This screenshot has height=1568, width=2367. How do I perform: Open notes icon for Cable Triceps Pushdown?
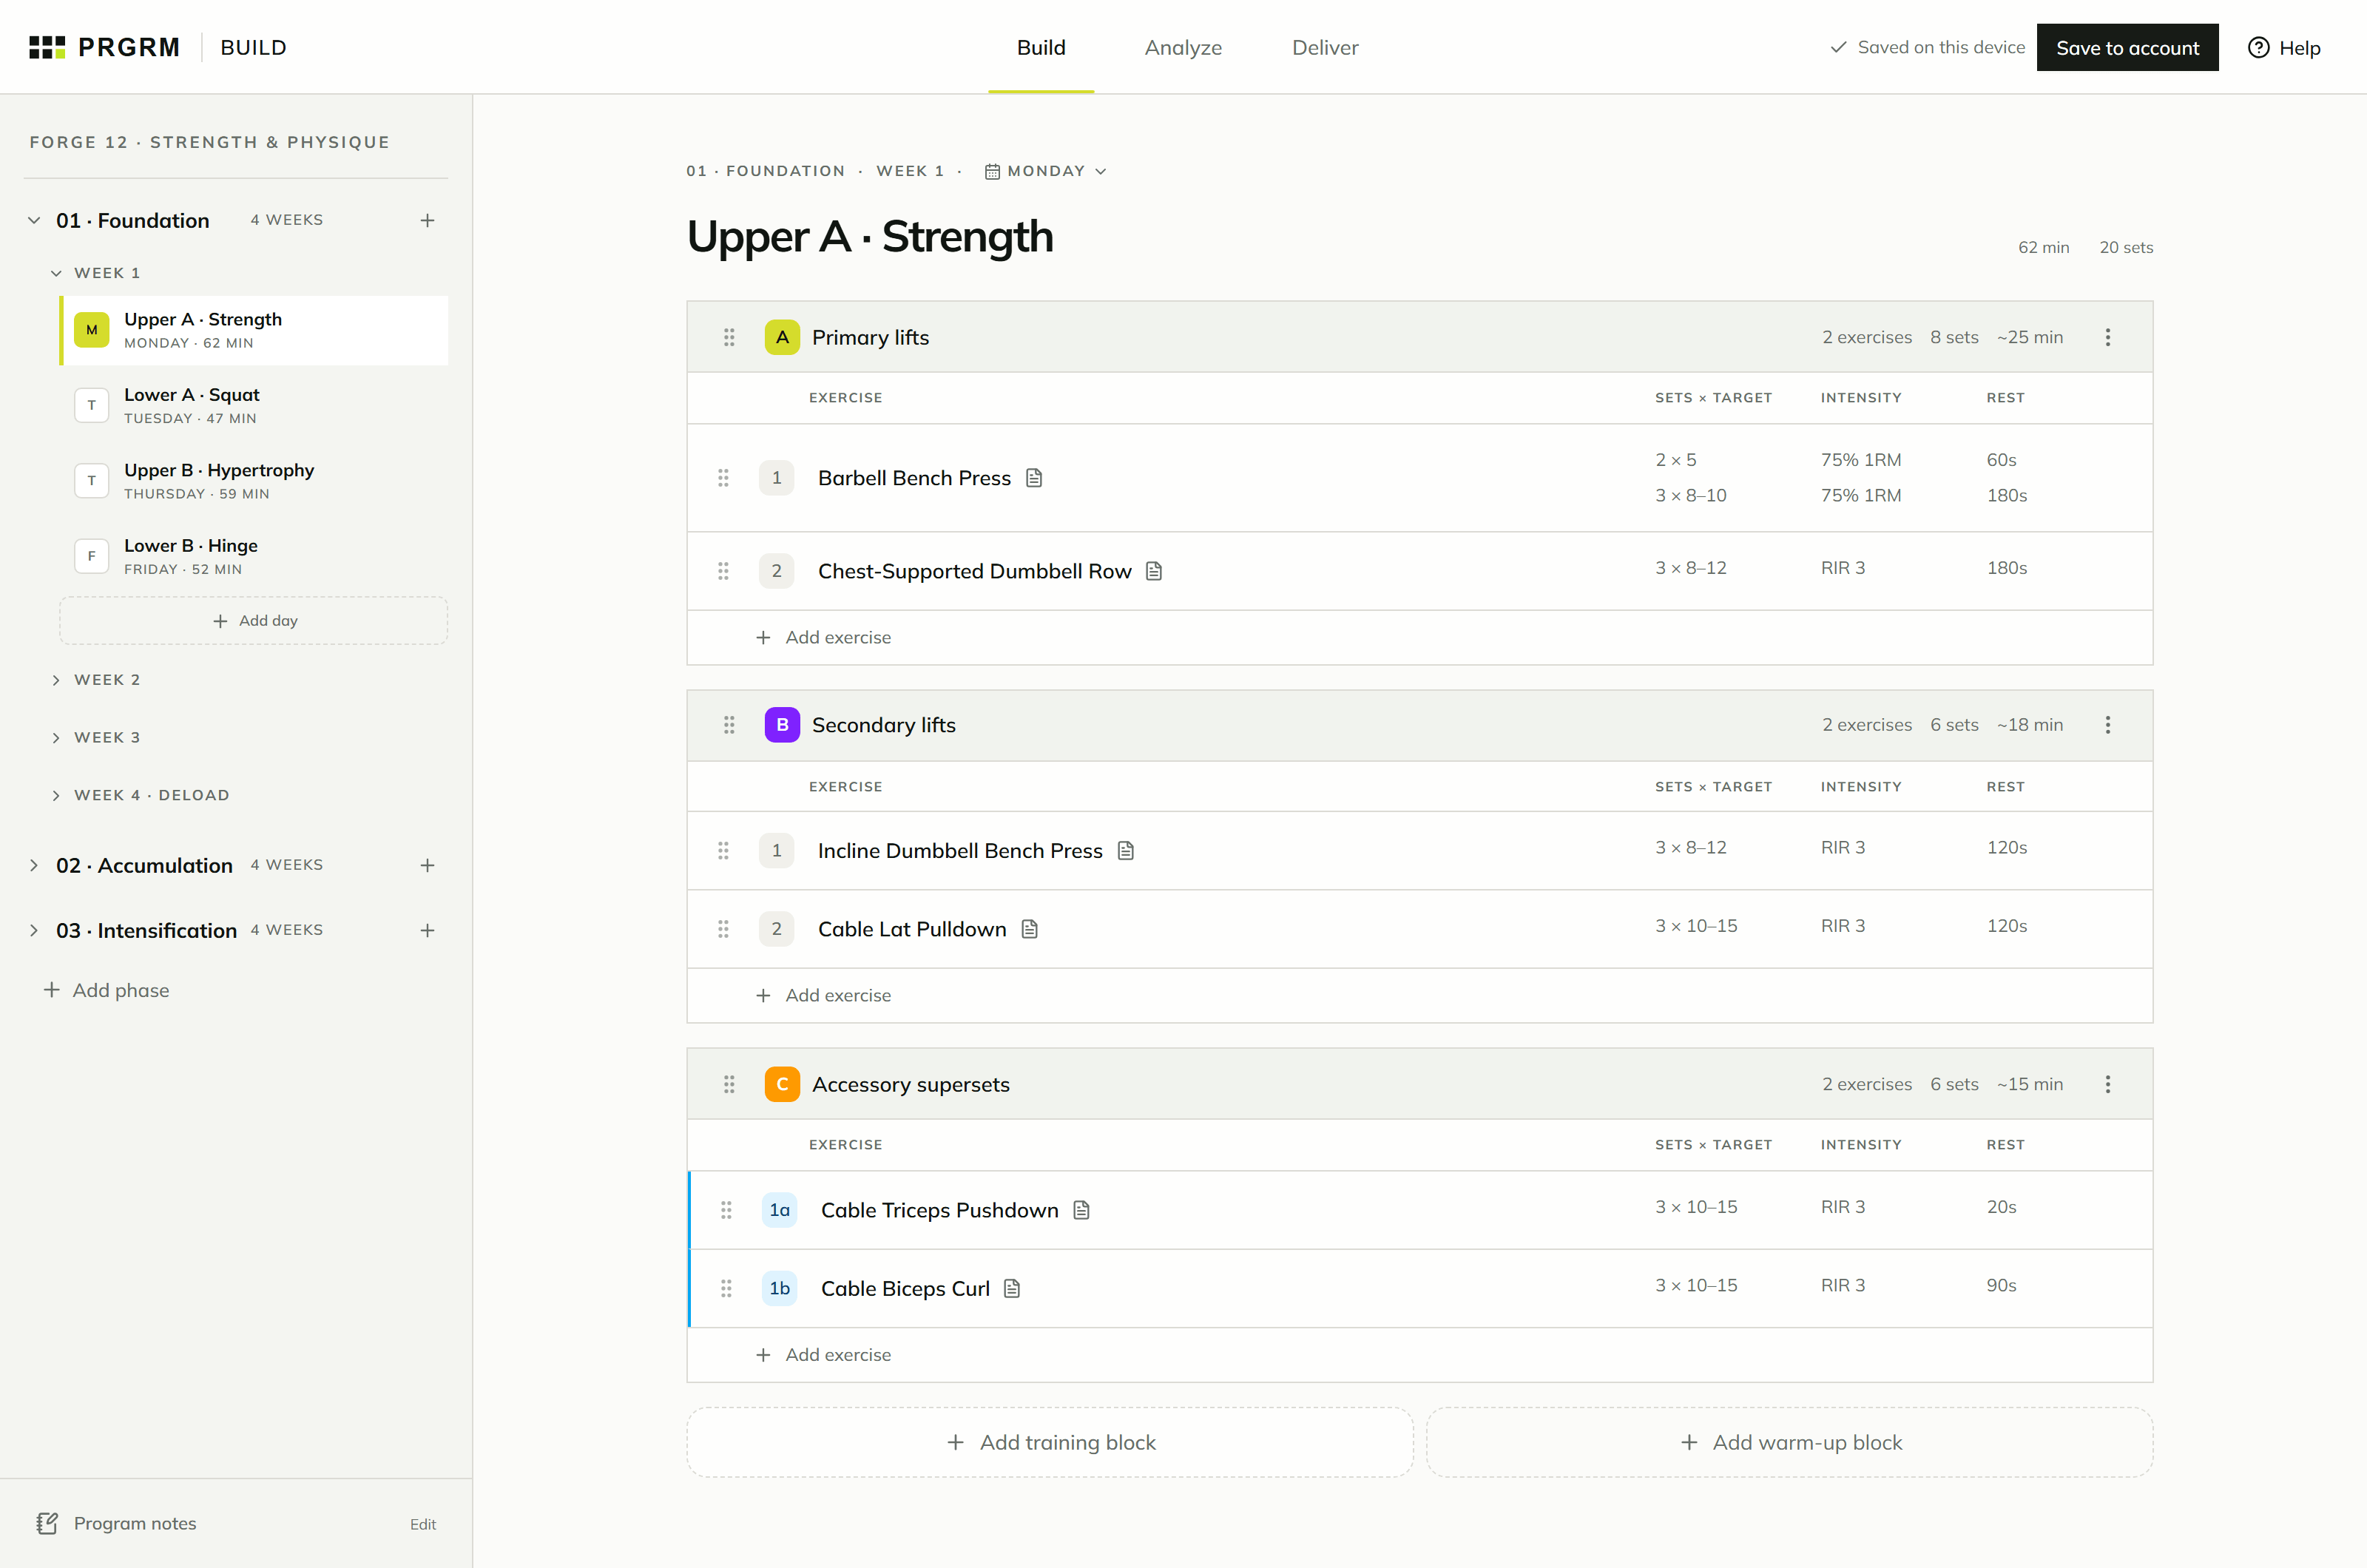(x=1081, y=1210)
